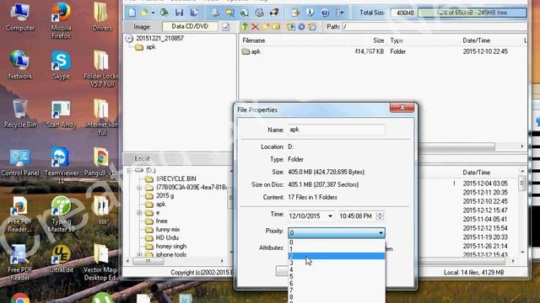Collapse the (D:) drive node in Local tree
The image size is (540, 303).
coord(129,170)
